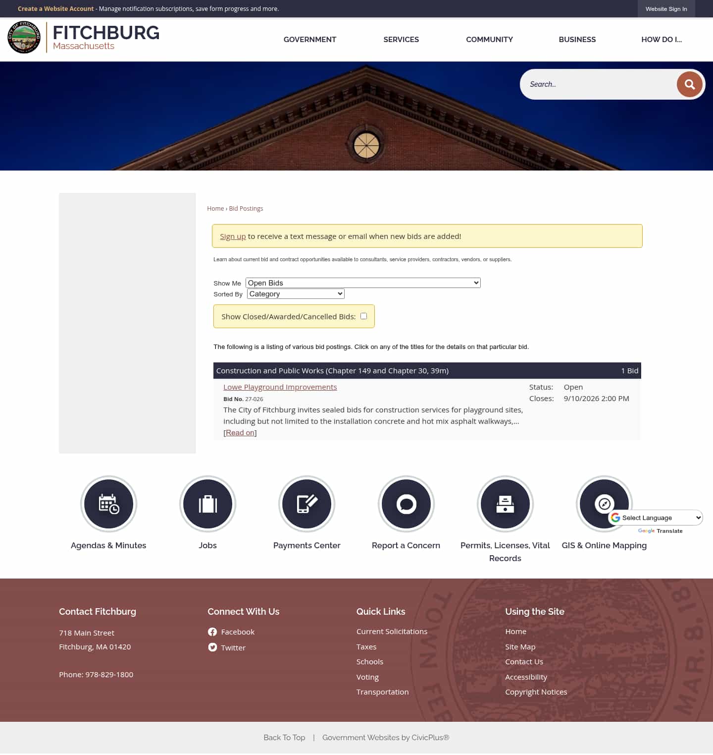Click the Jobs label
The height and width of the screenshot is (755, 713).
pyautogui.click(x=207, y=545)
